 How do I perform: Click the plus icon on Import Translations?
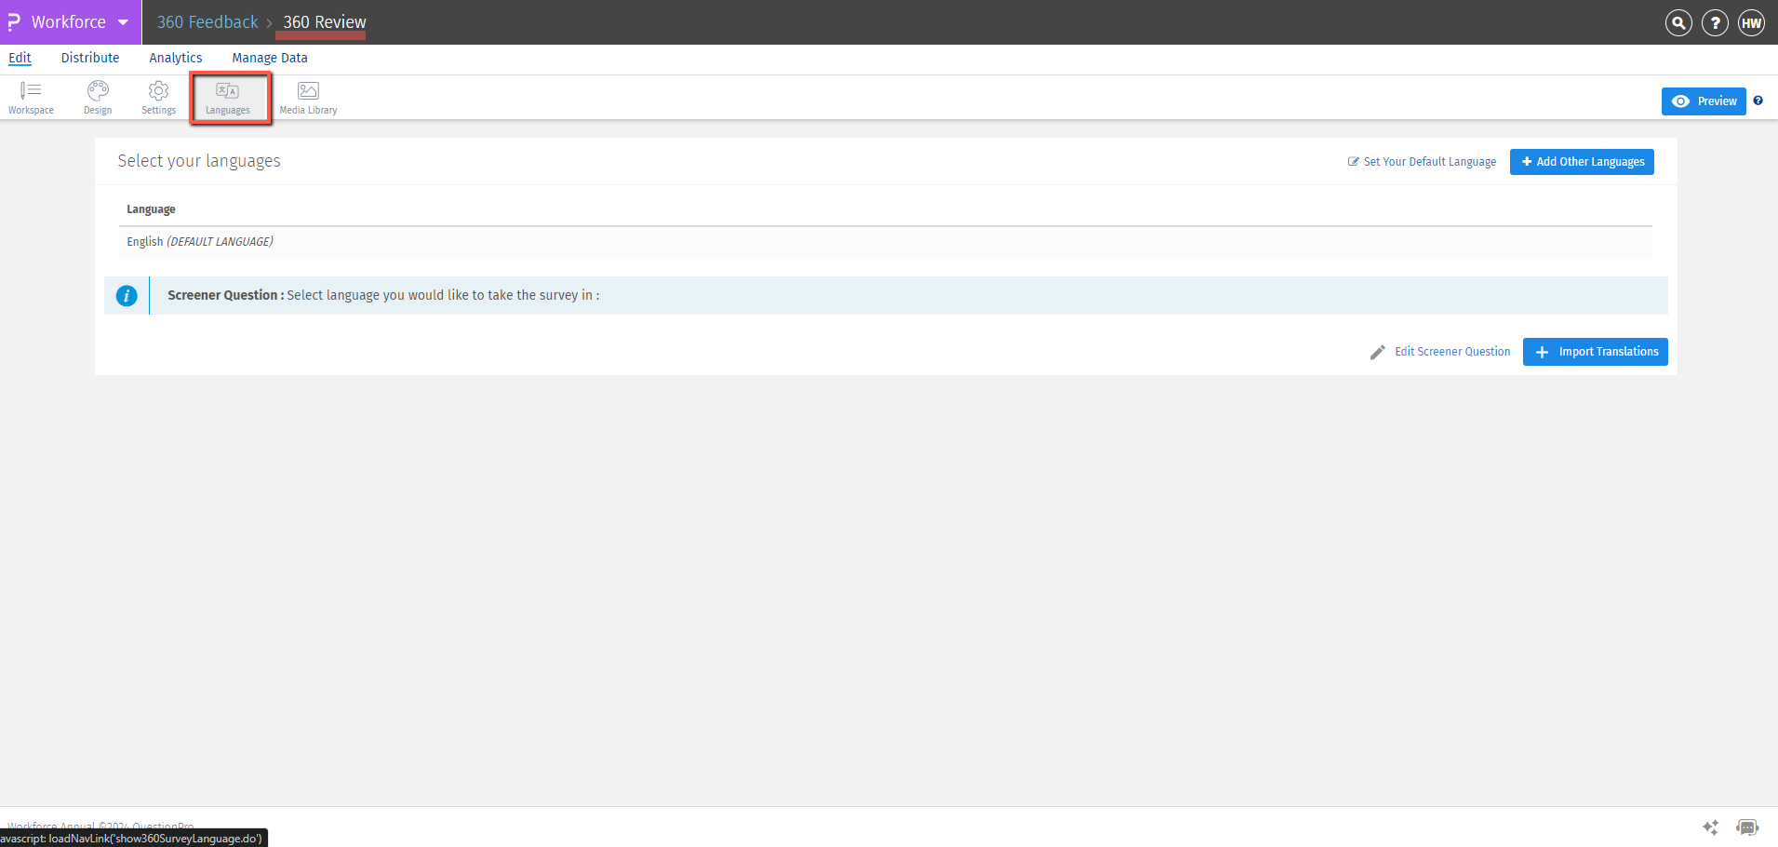click(x=1542, y=352)
